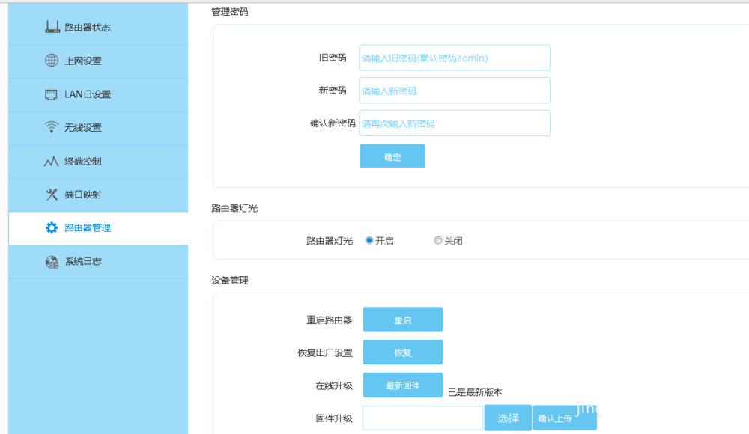Screen dimensions: 749x434
Task: Open LAN口设置 via its port icon
Action: tap(50, 94)
